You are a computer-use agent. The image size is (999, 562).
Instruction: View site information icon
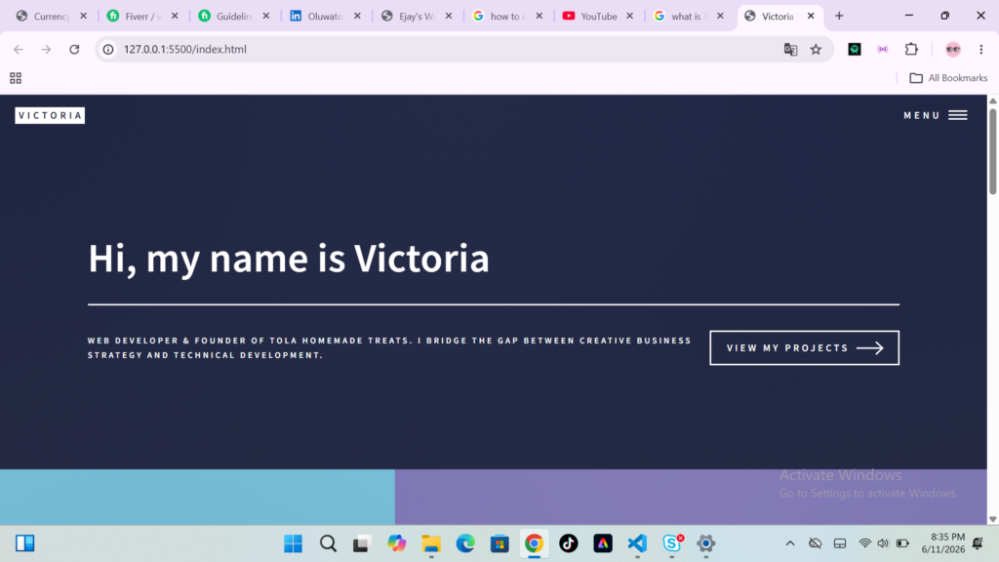pos(108,49)
